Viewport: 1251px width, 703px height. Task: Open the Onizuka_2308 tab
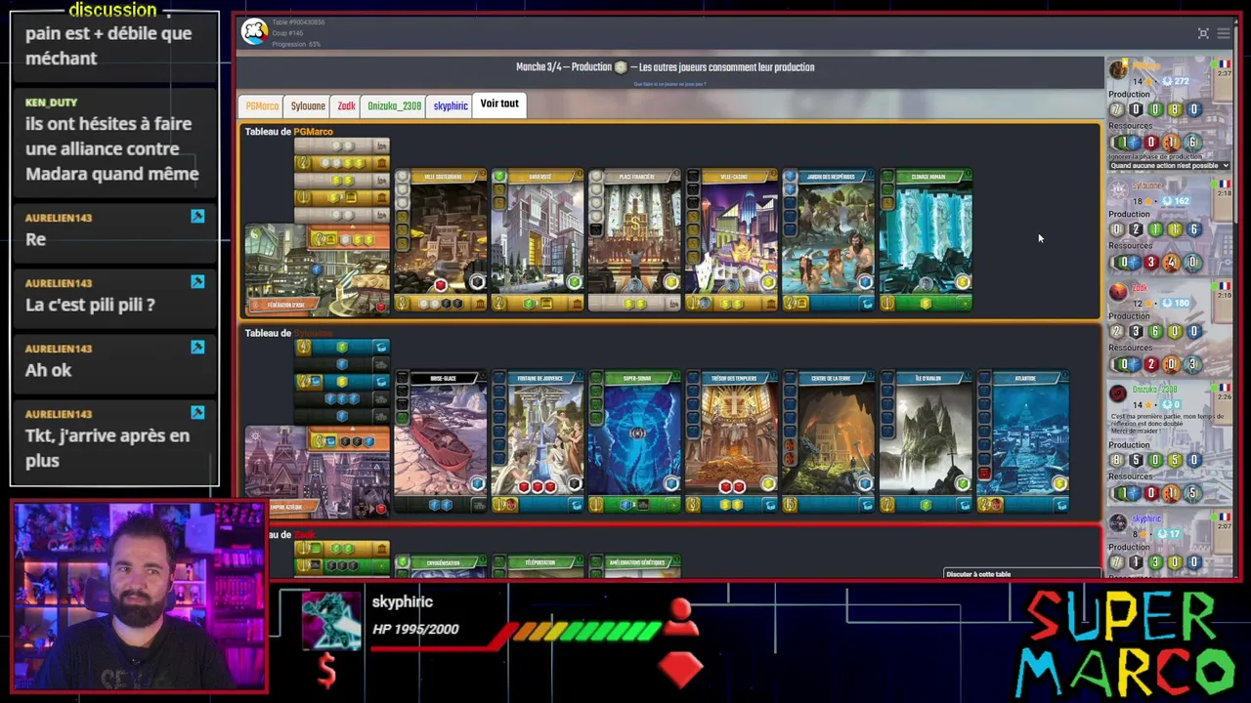[394, 106]
